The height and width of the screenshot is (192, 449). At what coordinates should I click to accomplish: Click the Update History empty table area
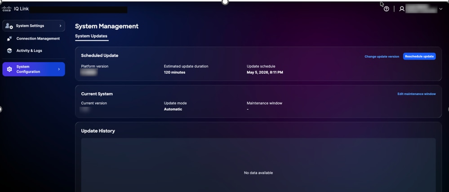(x=258, y=165)
